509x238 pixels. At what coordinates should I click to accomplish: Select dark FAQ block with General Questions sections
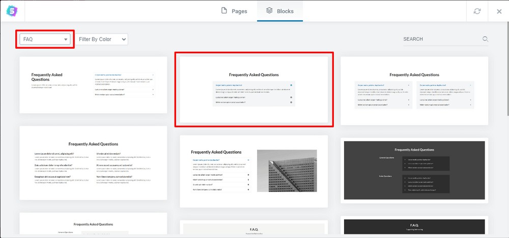414,171
